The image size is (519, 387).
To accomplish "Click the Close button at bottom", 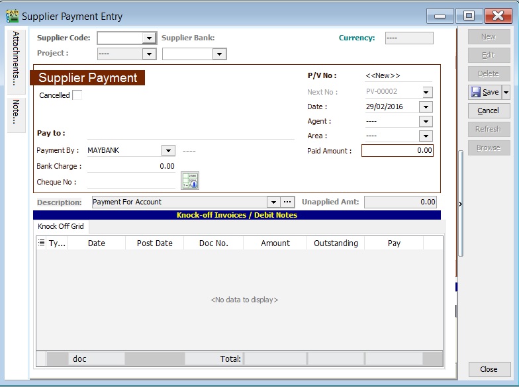I will (x=489, y=369).
